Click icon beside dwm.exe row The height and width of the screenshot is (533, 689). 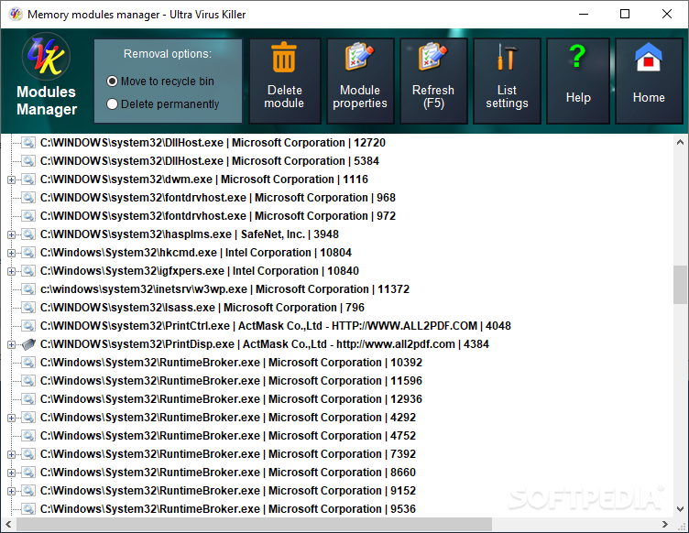coord(28,179)
